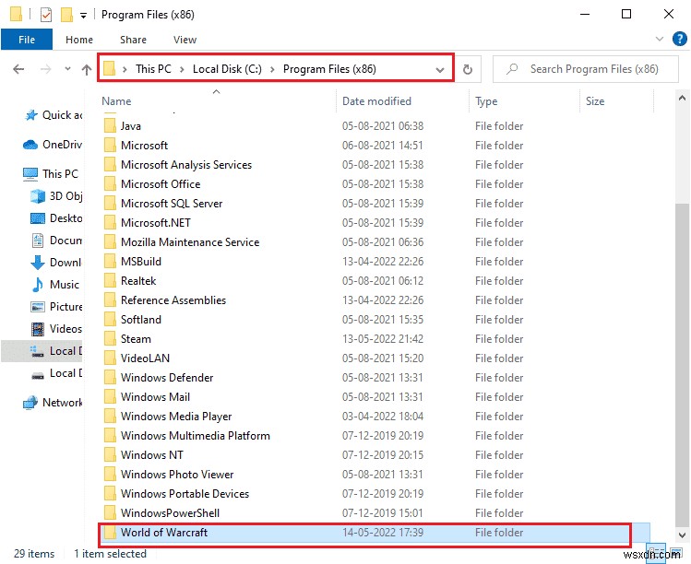
Task: Switch to the View ribbon tab
Action: point(185,40)
